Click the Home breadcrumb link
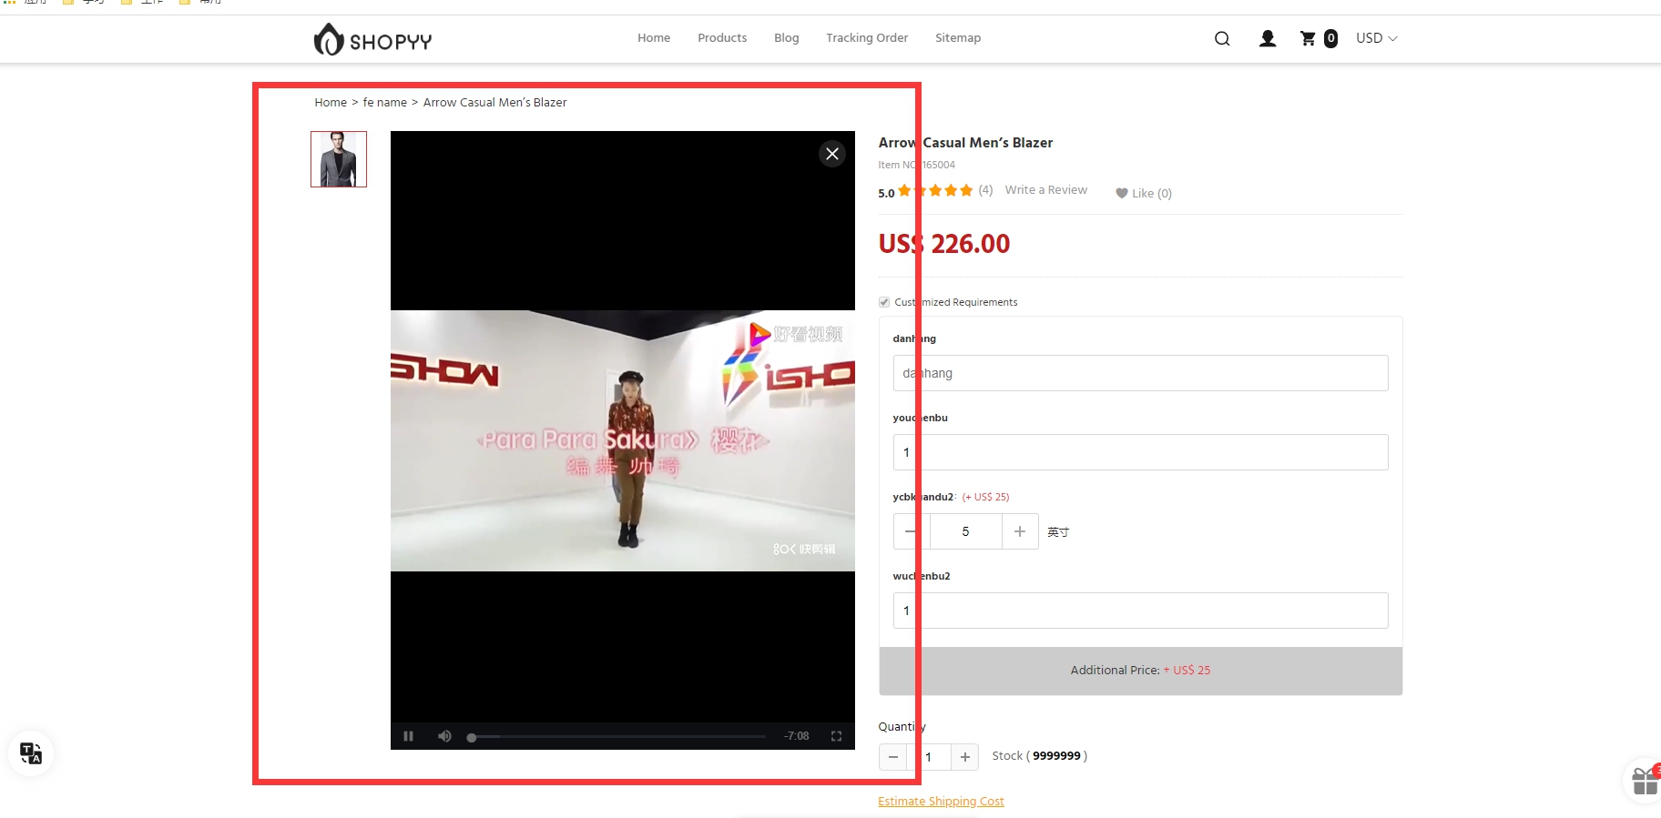The width and height of the screenshot is (1661, 818). tap(331, 103)
